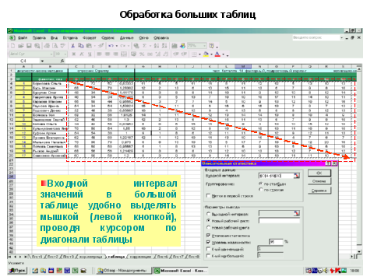This screenshot has width=374, height=280.
Task: Tick the 'Метки в первой строке' checkbox
Action: point(208,196)
